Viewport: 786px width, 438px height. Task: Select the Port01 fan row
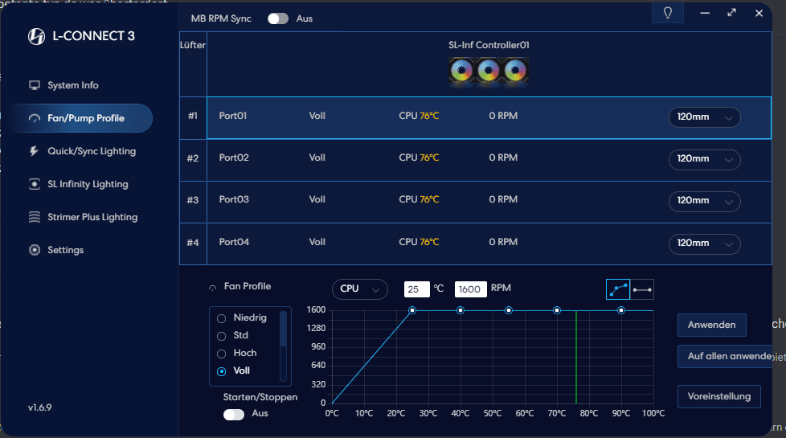(x=489, y=118)
